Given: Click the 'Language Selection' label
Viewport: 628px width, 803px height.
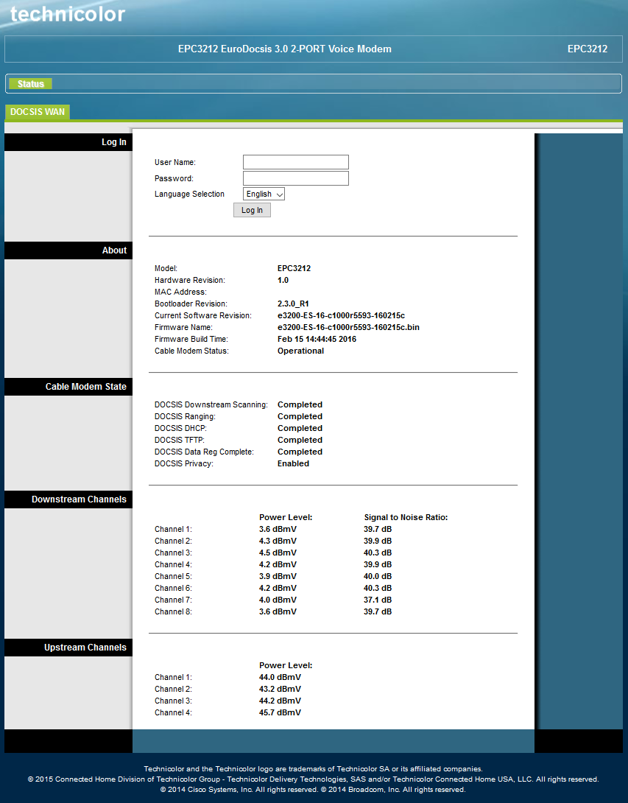Looking at the screenshot, I should coord(189,194).
